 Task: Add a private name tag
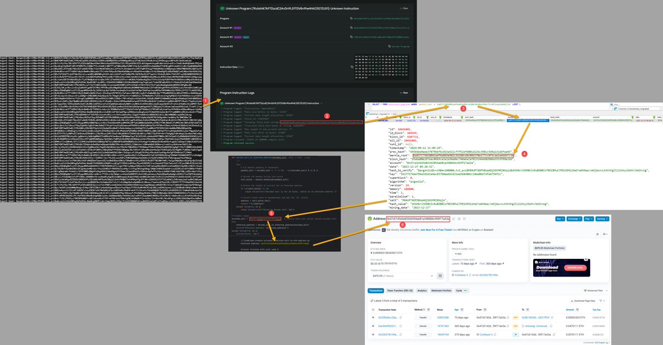(458, 254)
